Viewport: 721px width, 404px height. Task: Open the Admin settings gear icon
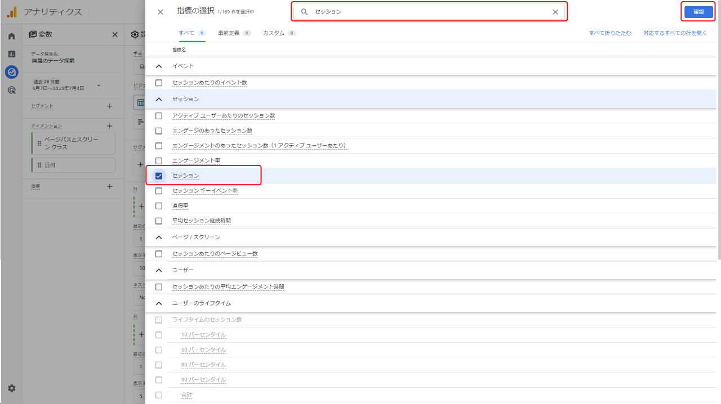coord(11,388)
